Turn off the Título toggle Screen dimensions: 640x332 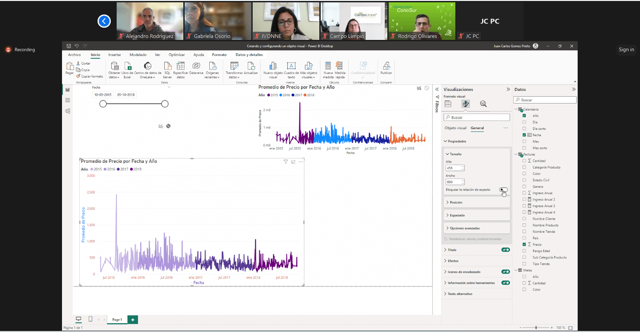[505, 250]
